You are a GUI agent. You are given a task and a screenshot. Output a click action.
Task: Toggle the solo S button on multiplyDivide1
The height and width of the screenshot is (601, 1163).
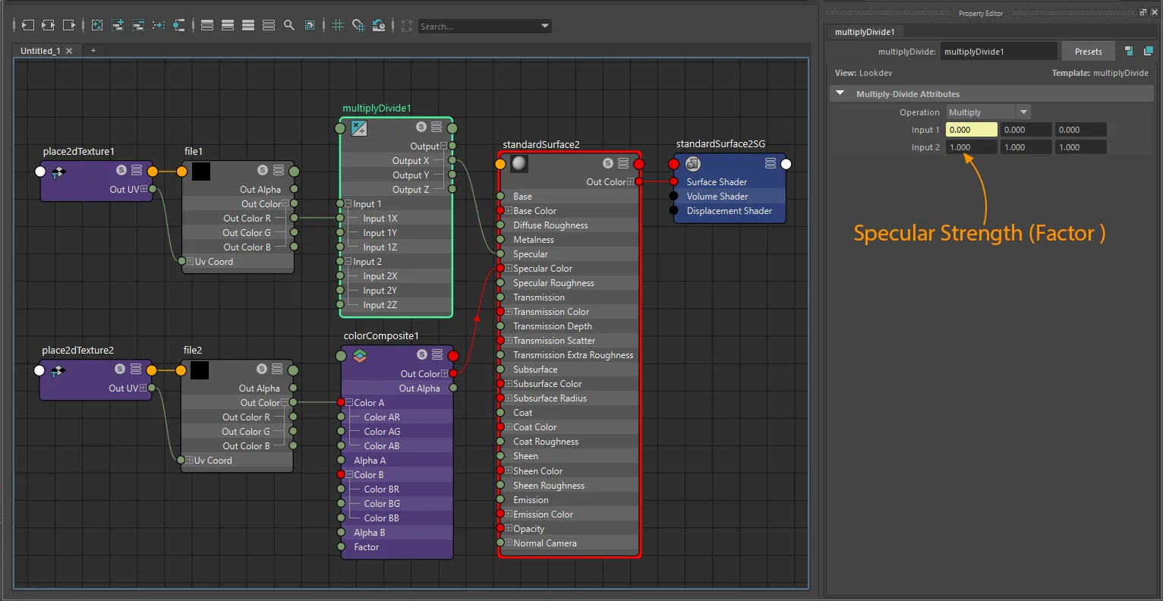(421, 127)
